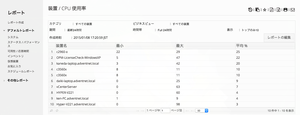Screen dimensions: 300x115
Task: Select 可用性 / 応答時間 in the sidebar
Action: point(18,51)
